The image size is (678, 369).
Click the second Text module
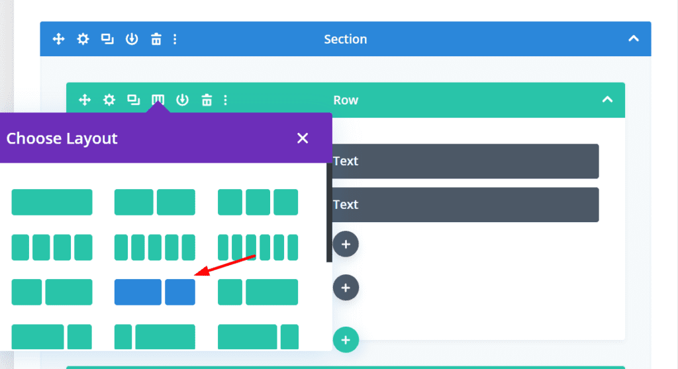pos(465,205)
